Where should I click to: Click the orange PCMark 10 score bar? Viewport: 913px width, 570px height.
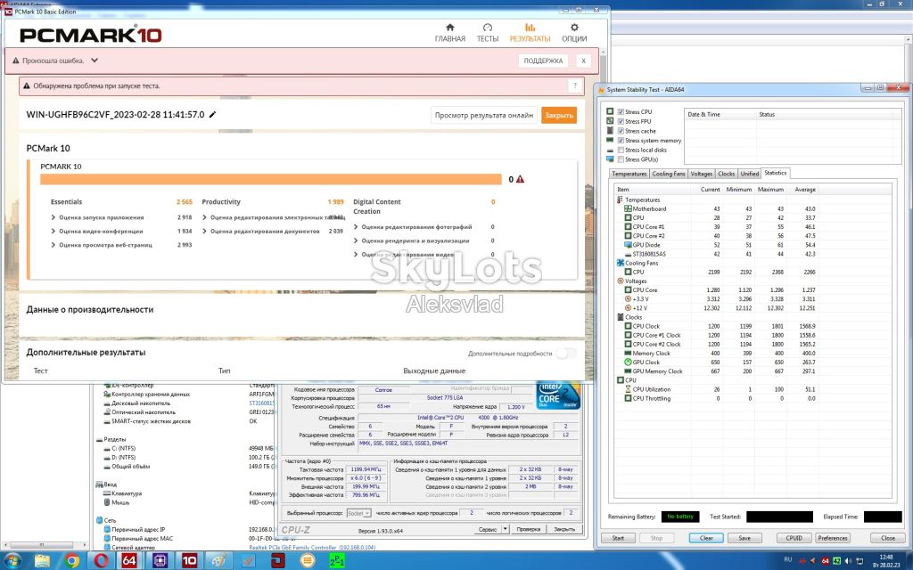(271, 179)
